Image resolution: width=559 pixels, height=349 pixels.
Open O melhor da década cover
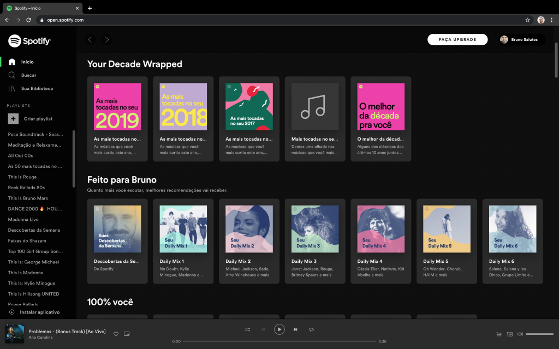coord(380,106)
